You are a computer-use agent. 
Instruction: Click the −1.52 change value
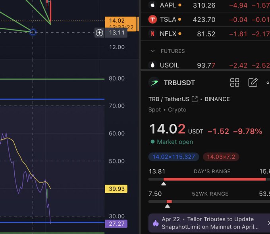tap(218, 131)
